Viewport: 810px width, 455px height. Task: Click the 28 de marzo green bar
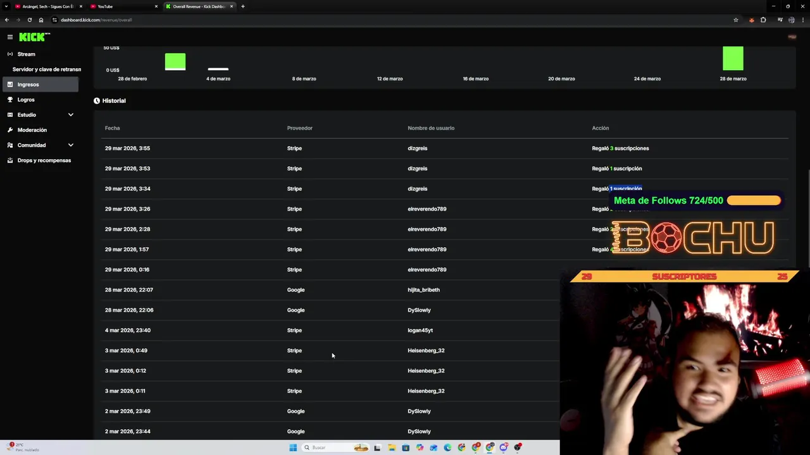pos(733,58)
